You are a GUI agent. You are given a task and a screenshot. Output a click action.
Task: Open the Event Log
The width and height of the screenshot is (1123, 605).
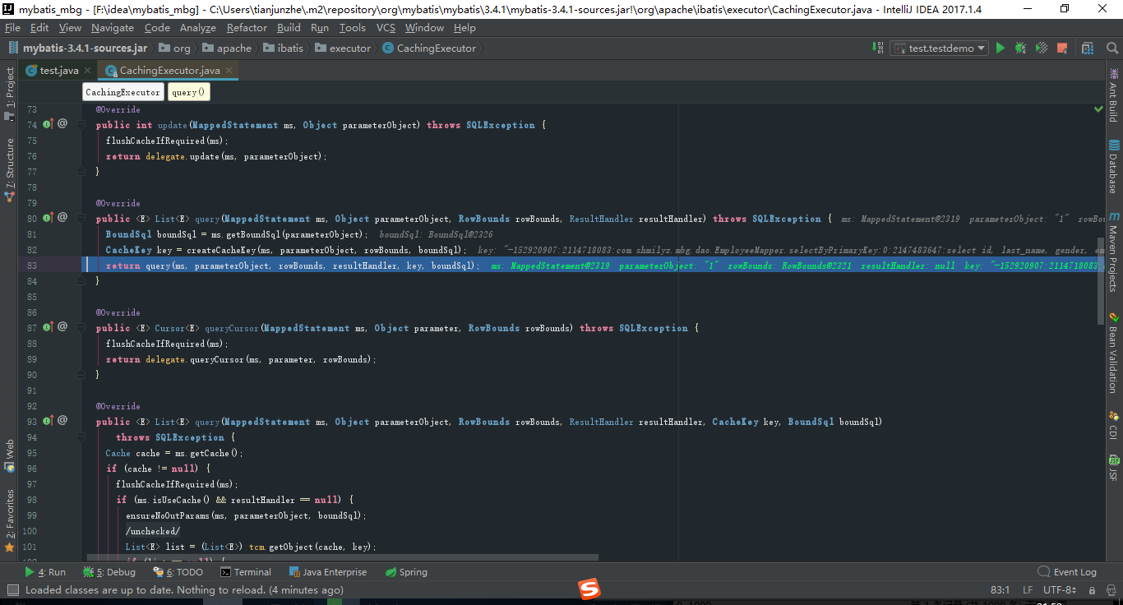[x=1067, y=571]
